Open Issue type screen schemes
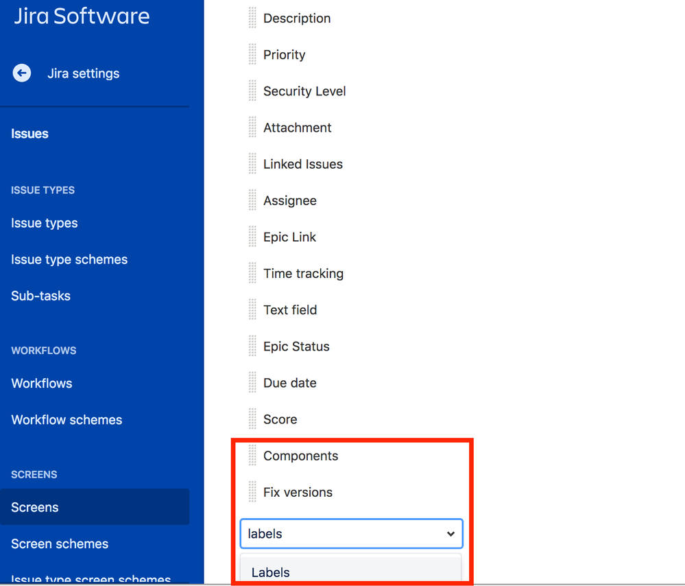685x586 pixels. tap(91, 578)
